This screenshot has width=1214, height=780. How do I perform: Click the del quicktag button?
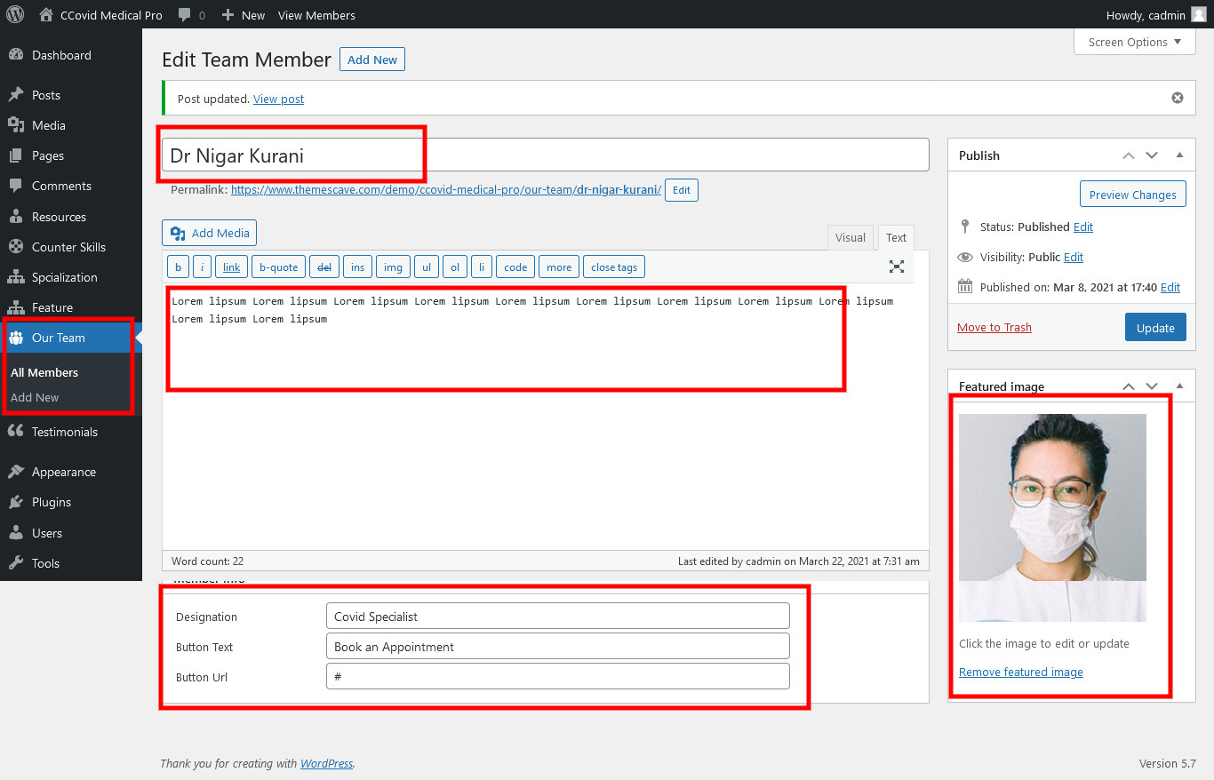point(324,267)
